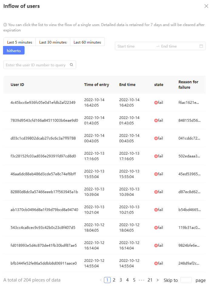
Task: Focus the user ID search field
Action: click(36, 65)
